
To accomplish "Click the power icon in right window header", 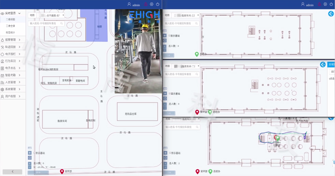I will (x=331, y=4).
